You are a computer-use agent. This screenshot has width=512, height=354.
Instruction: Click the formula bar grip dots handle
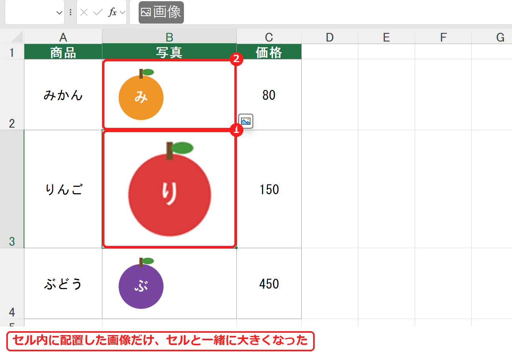(x=70, y=12)
